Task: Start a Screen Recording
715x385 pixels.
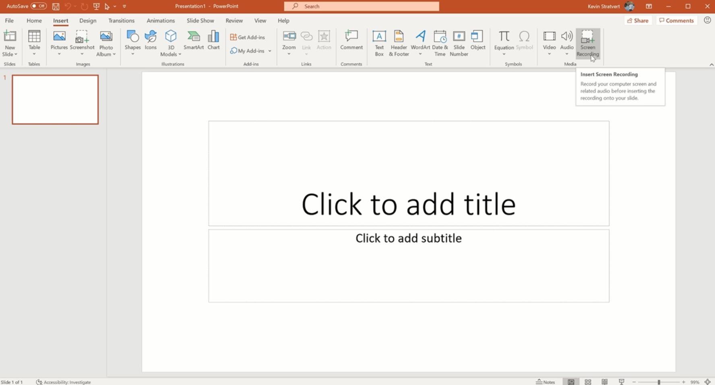Action: pos(587,42)
